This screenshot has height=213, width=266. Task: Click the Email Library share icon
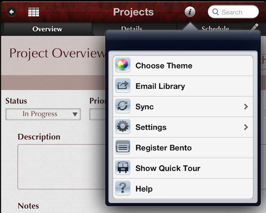pyautogui.click(x=123, y=85)
